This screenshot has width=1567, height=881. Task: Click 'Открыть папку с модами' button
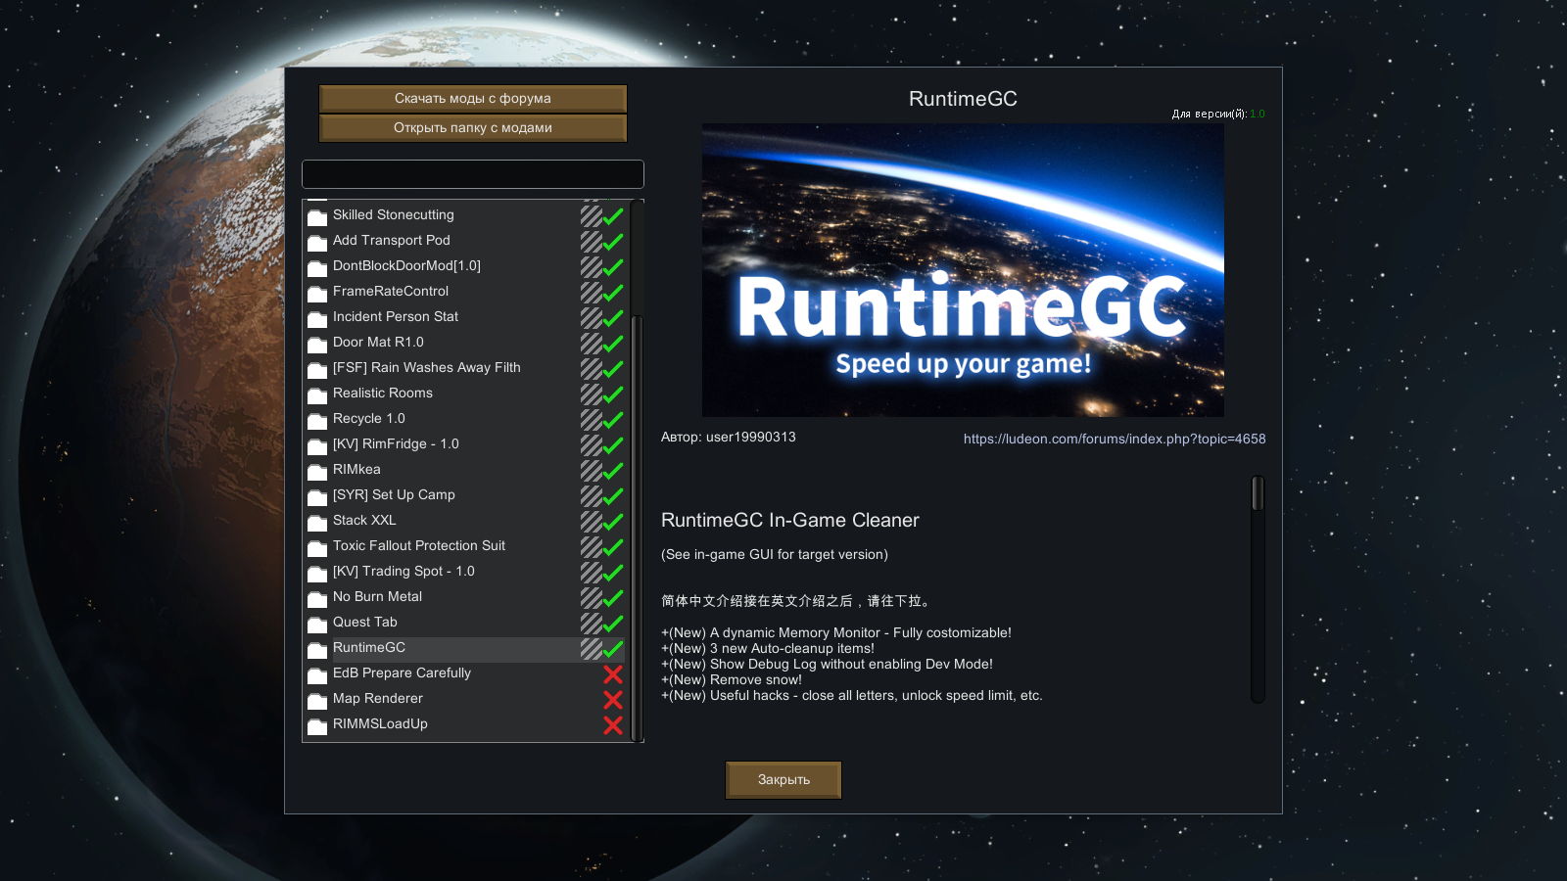[x=473, y=127]
